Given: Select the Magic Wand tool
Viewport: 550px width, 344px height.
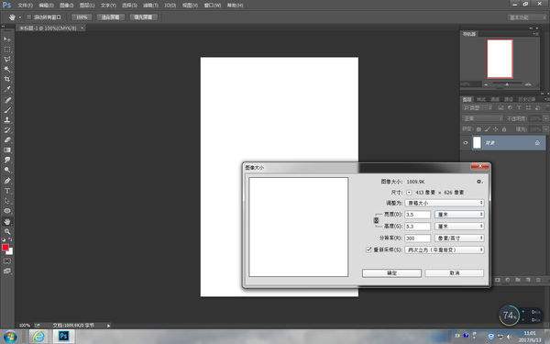Looking at the screenshot, I should point(7,69).
